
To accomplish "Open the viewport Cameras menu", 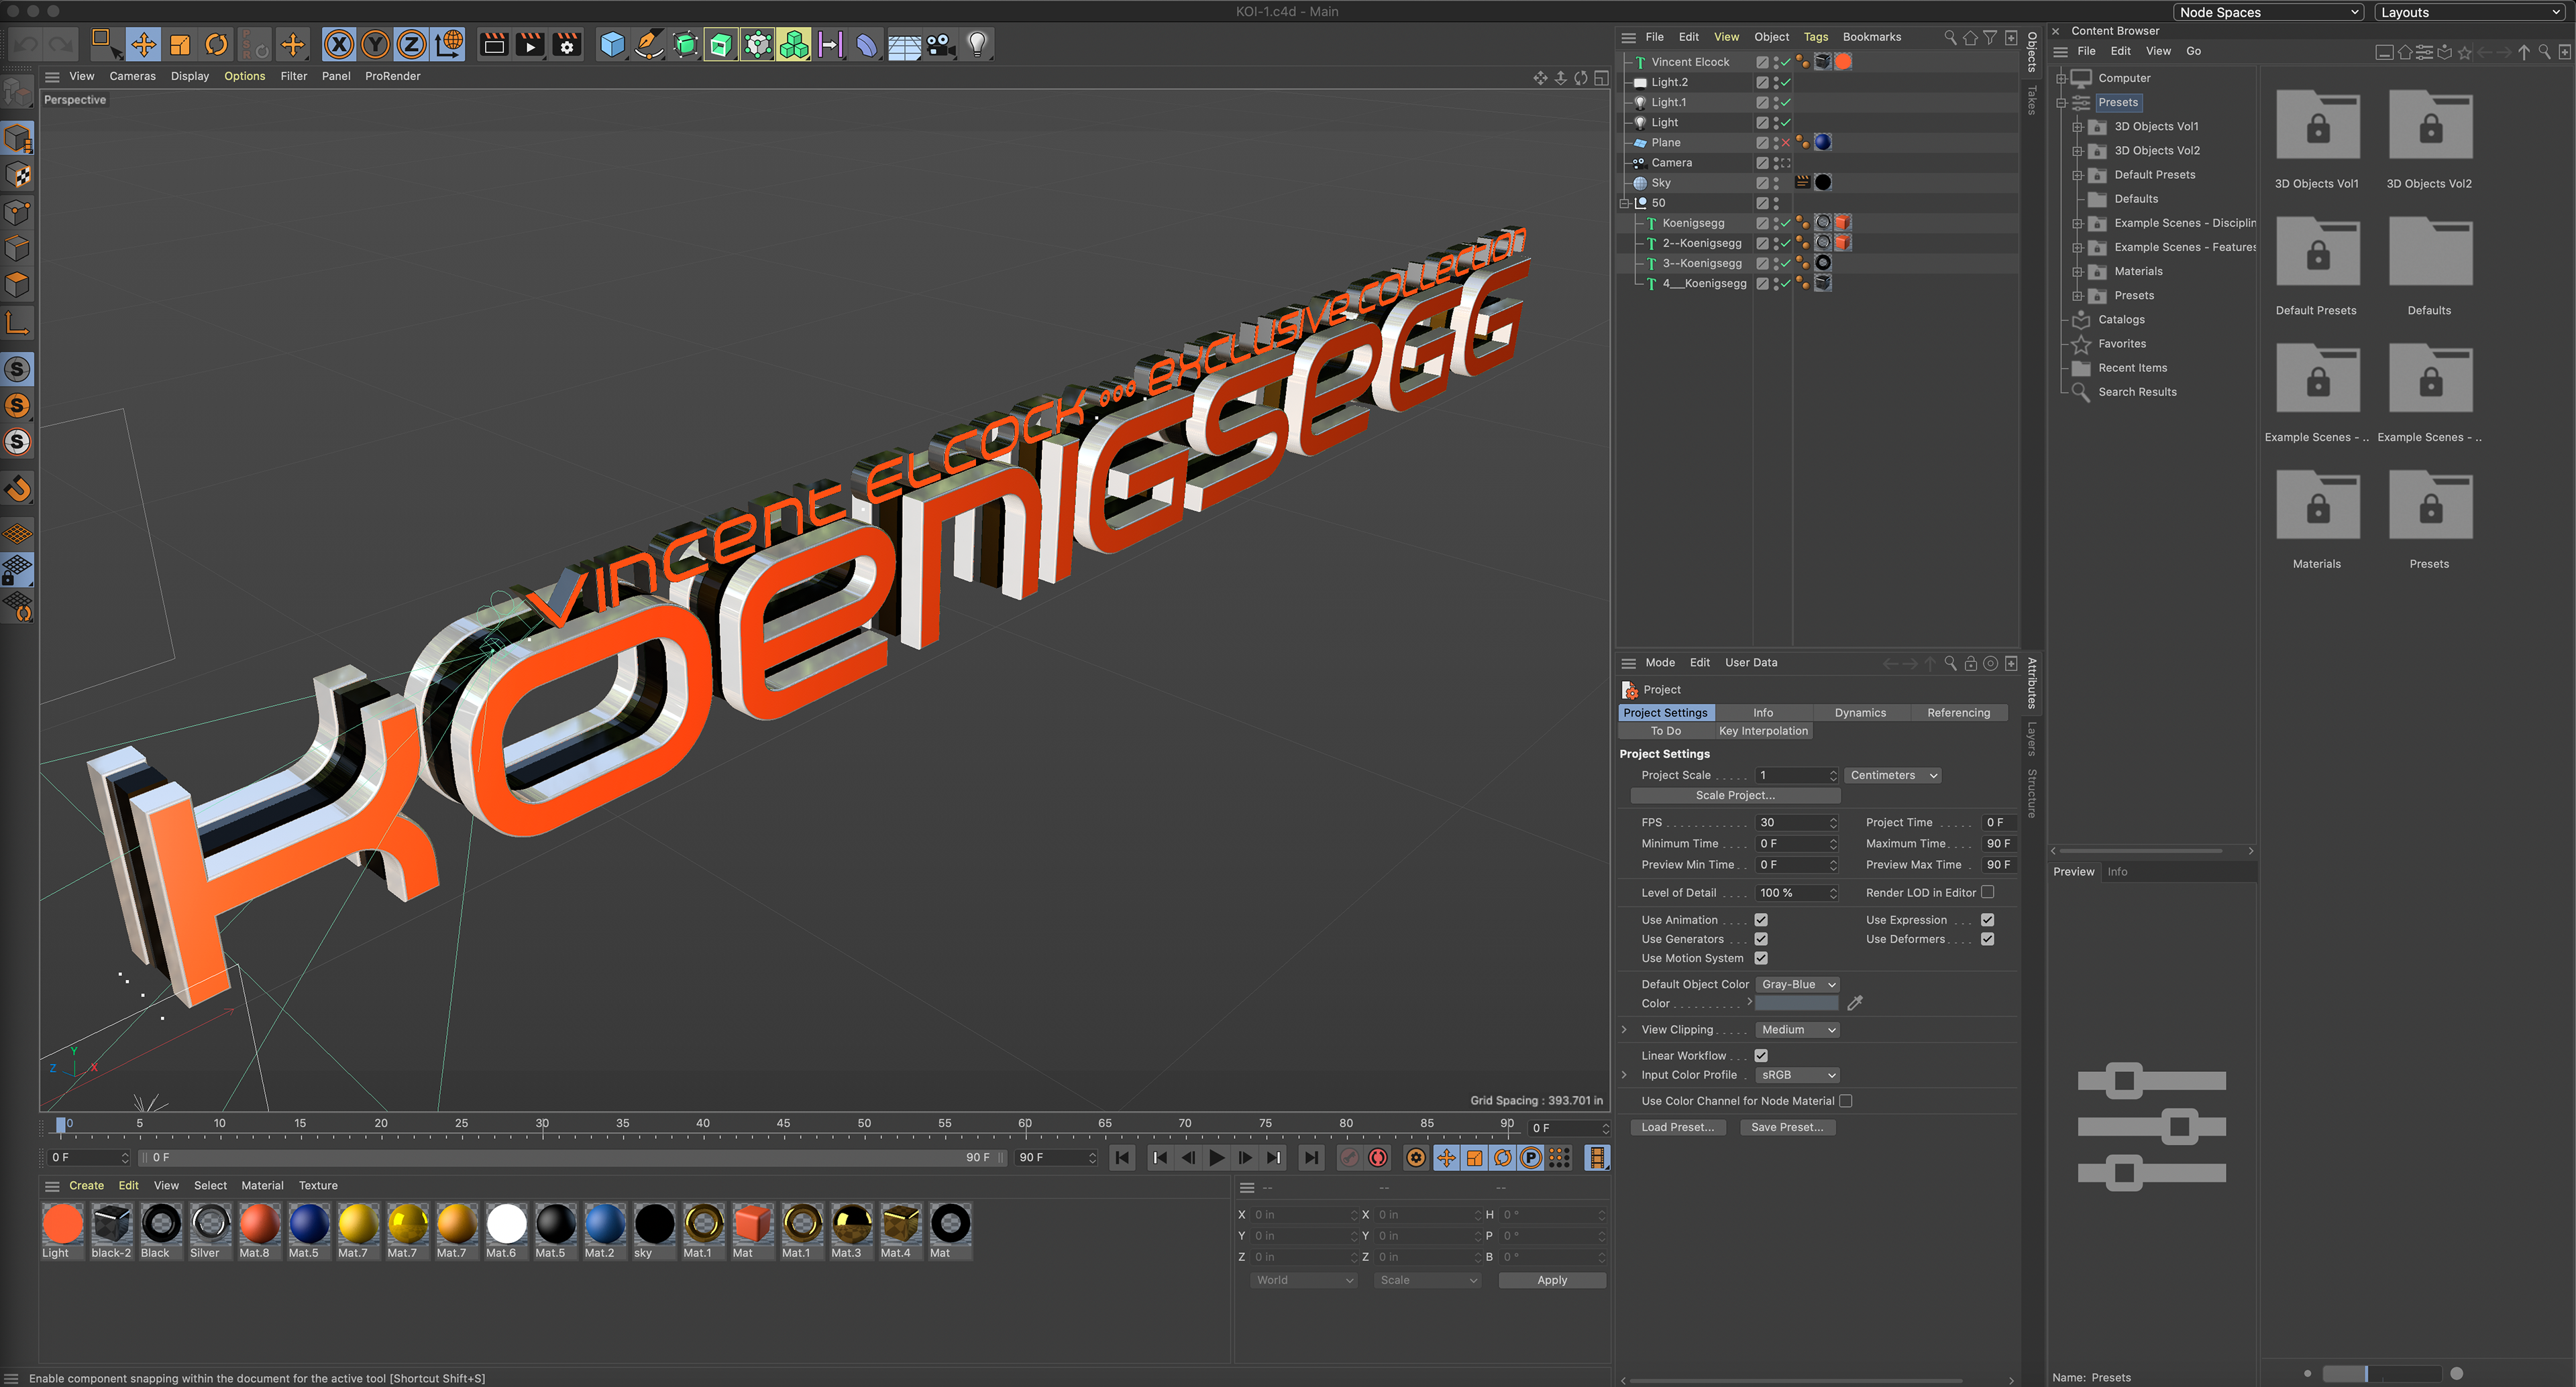I will tap(132, 76).
